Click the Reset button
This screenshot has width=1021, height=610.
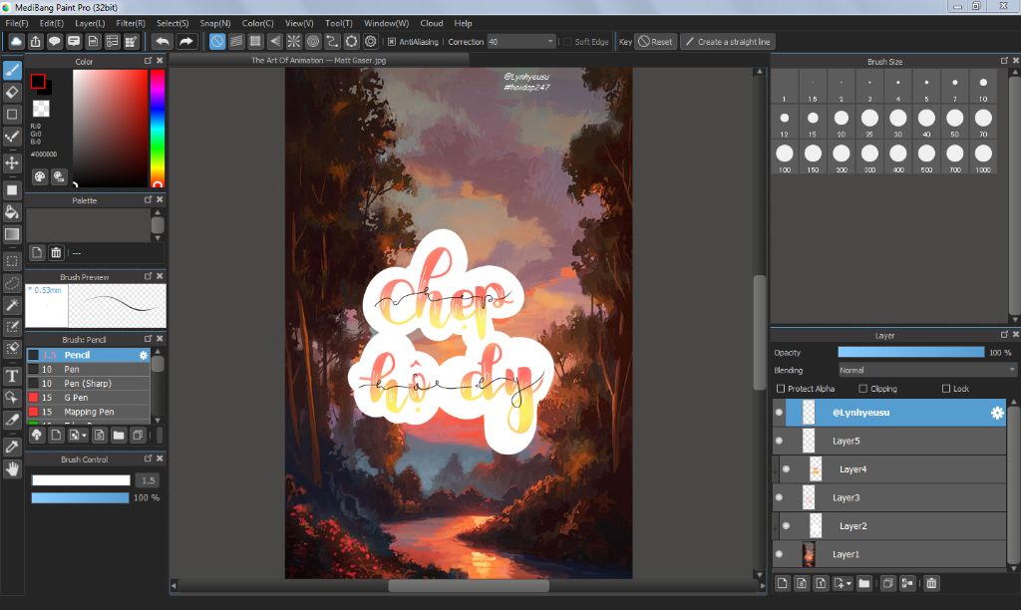click(656, 42)
